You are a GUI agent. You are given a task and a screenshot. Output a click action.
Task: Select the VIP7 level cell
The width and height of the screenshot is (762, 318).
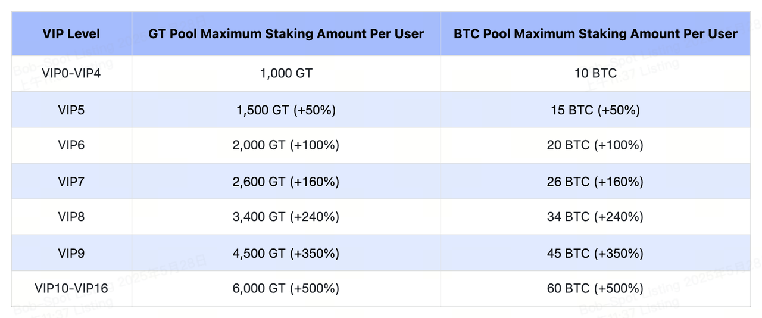71,181
